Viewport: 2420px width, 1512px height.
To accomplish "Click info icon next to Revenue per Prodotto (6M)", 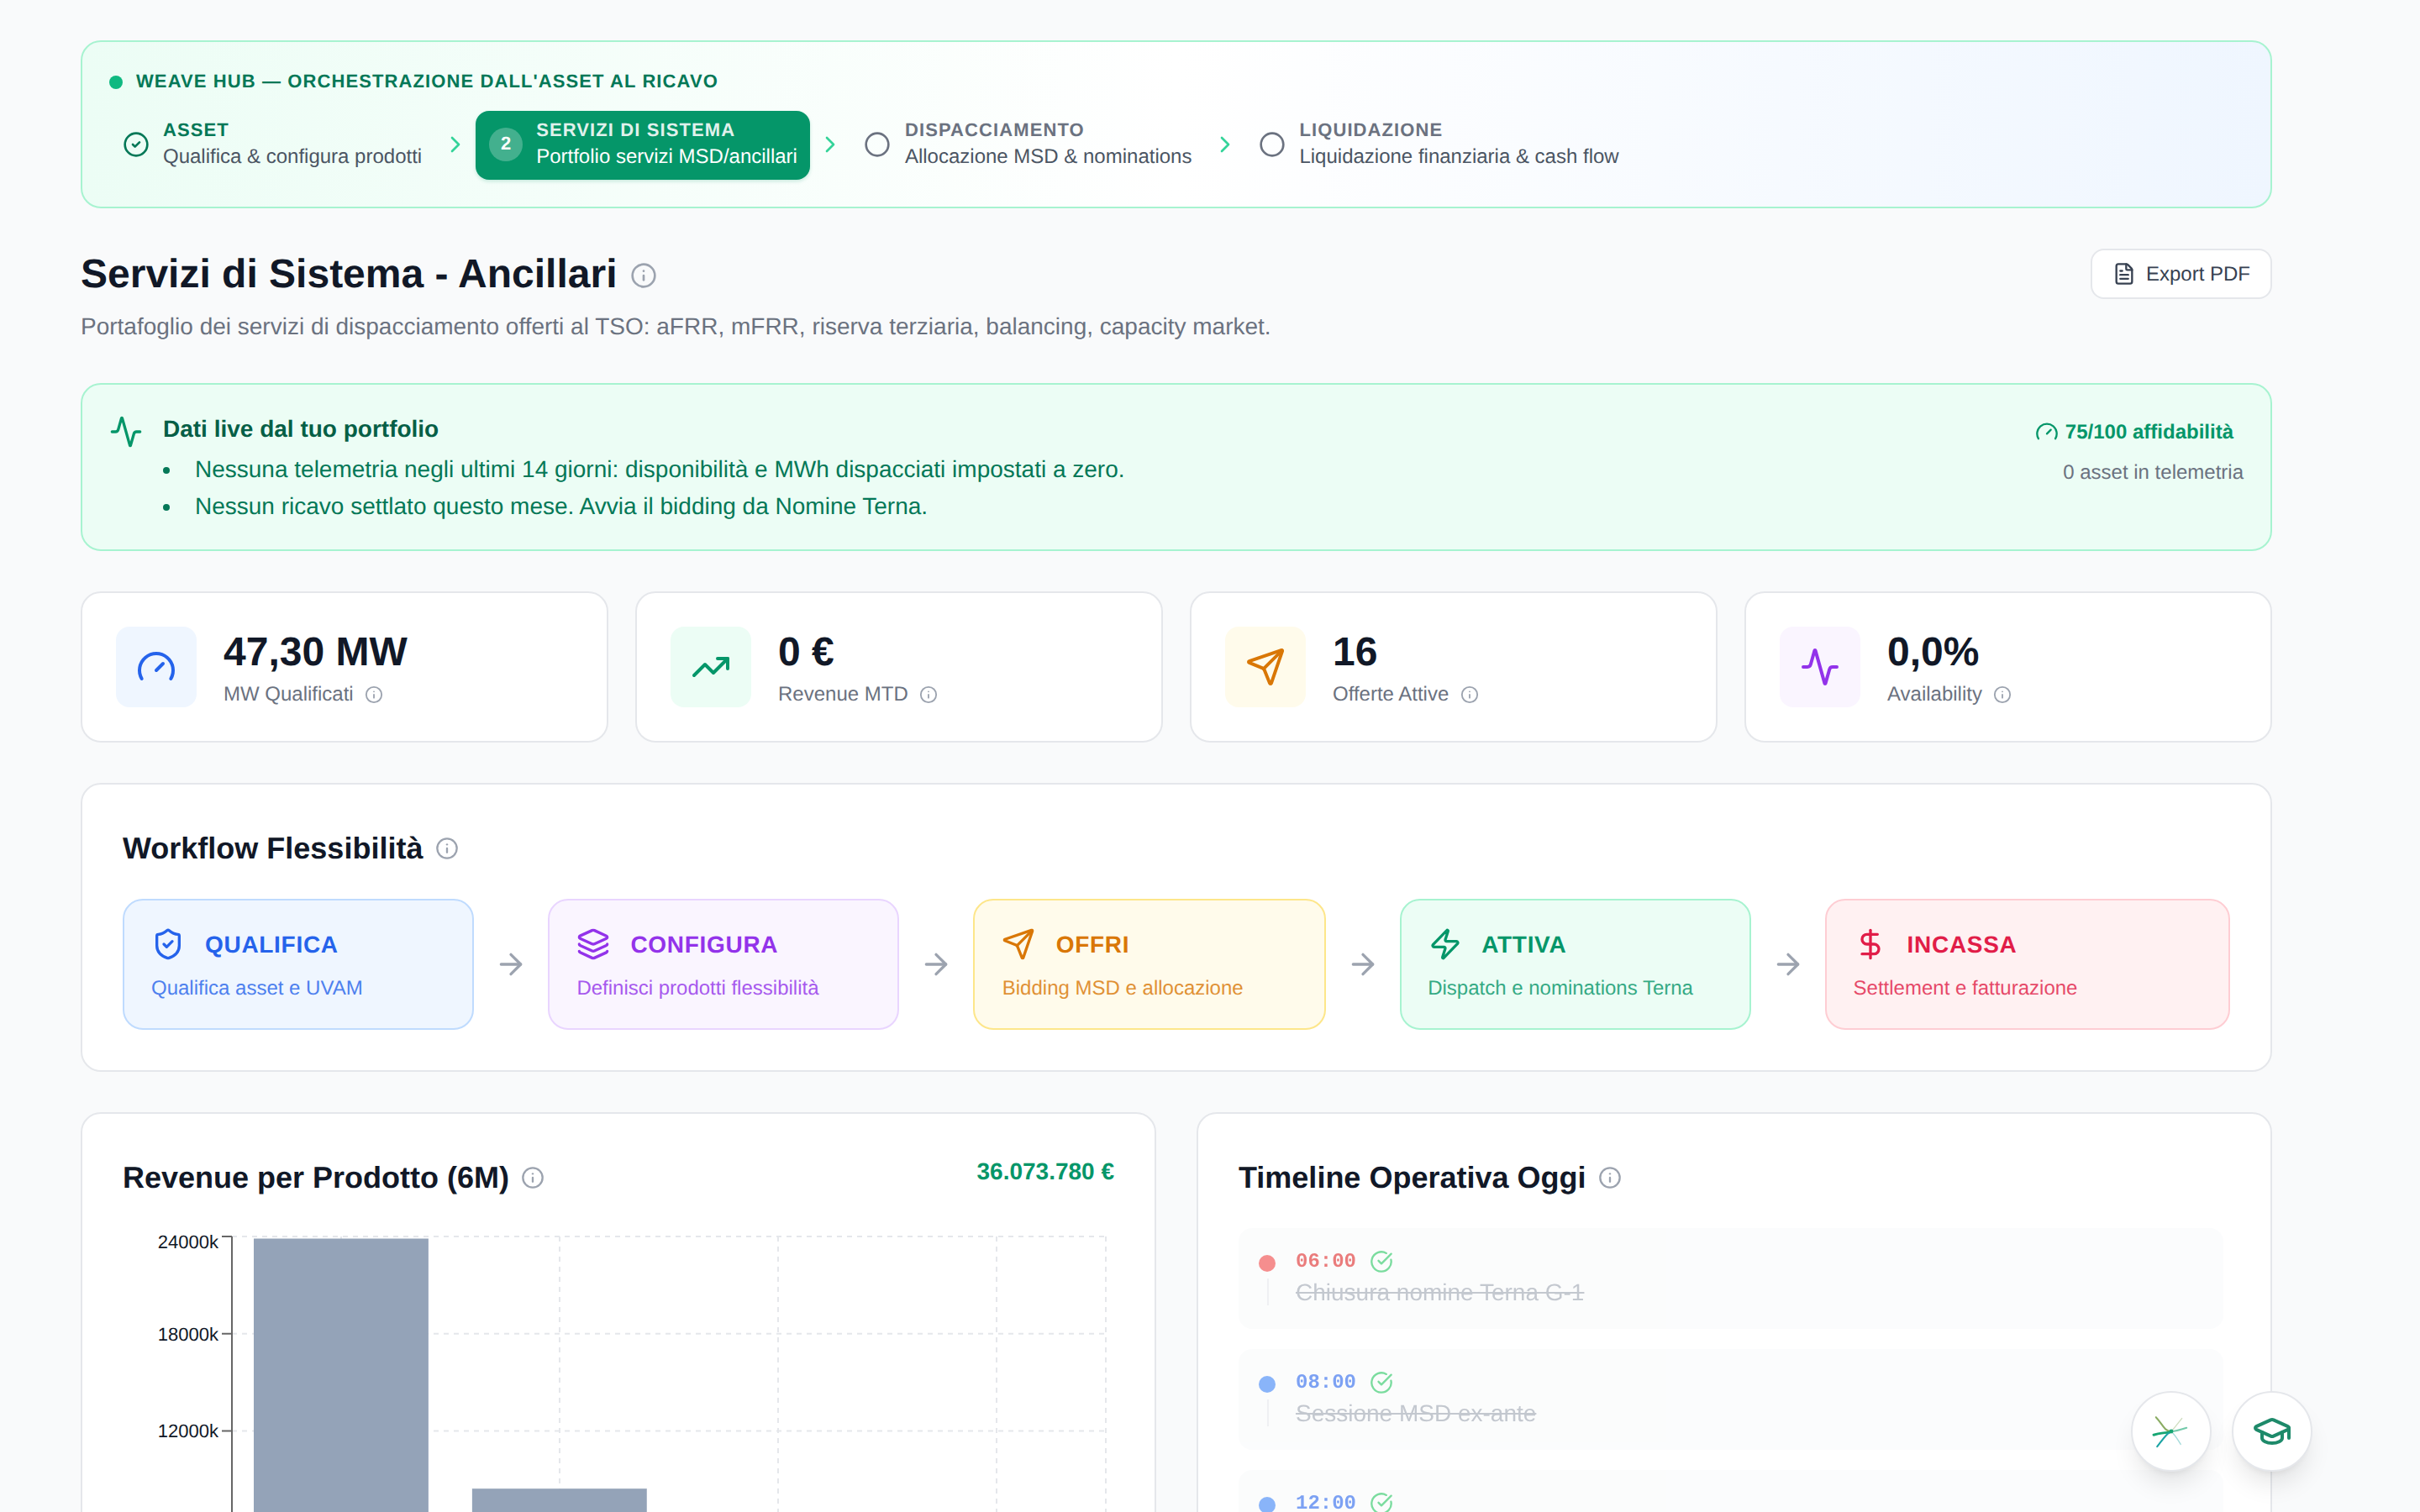I will point(533,1178).
